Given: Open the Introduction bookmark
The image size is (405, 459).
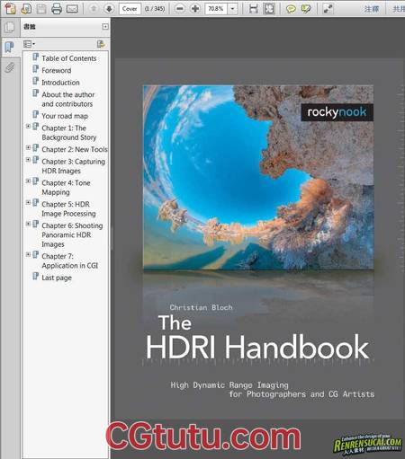Looking at the screenshot, I should (60, 83).
